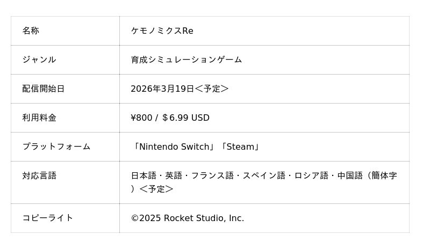Viewport: 430px width, 249px height.
Task: Click the 名称 label cell
Action: pyautogui.click(x=31, y=31)
